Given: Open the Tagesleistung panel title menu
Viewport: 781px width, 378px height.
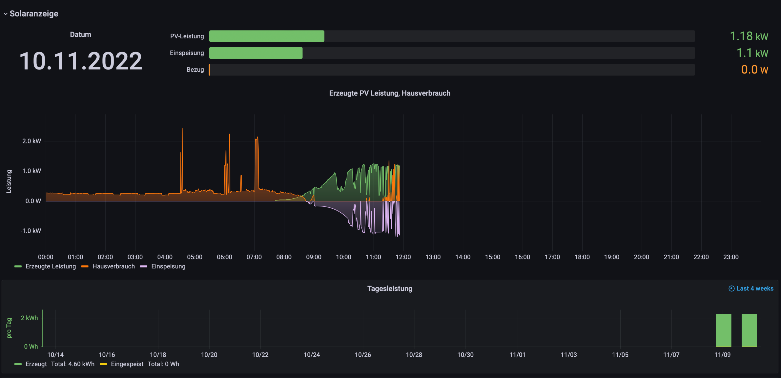Looking at the screenshot, I should pyautogui.click(x=390, y=289).
